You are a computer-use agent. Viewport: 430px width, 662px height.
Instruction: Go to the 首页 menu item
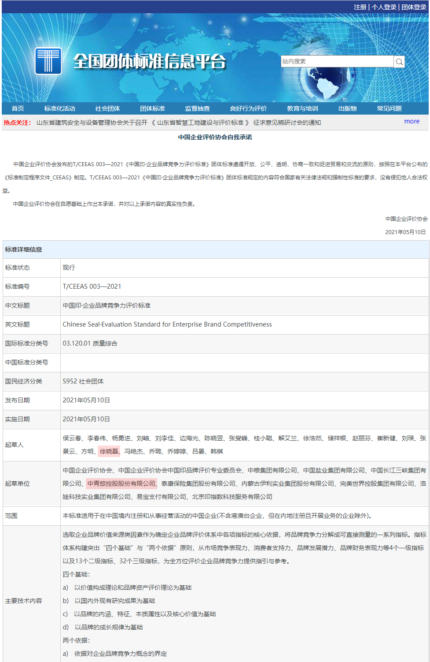18,108
